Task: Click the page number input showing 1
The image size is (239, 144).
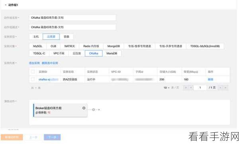Action: tap(200, 88)
